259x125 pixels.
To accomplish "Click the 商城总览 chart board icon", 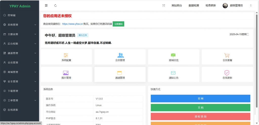I will (173, 55).
